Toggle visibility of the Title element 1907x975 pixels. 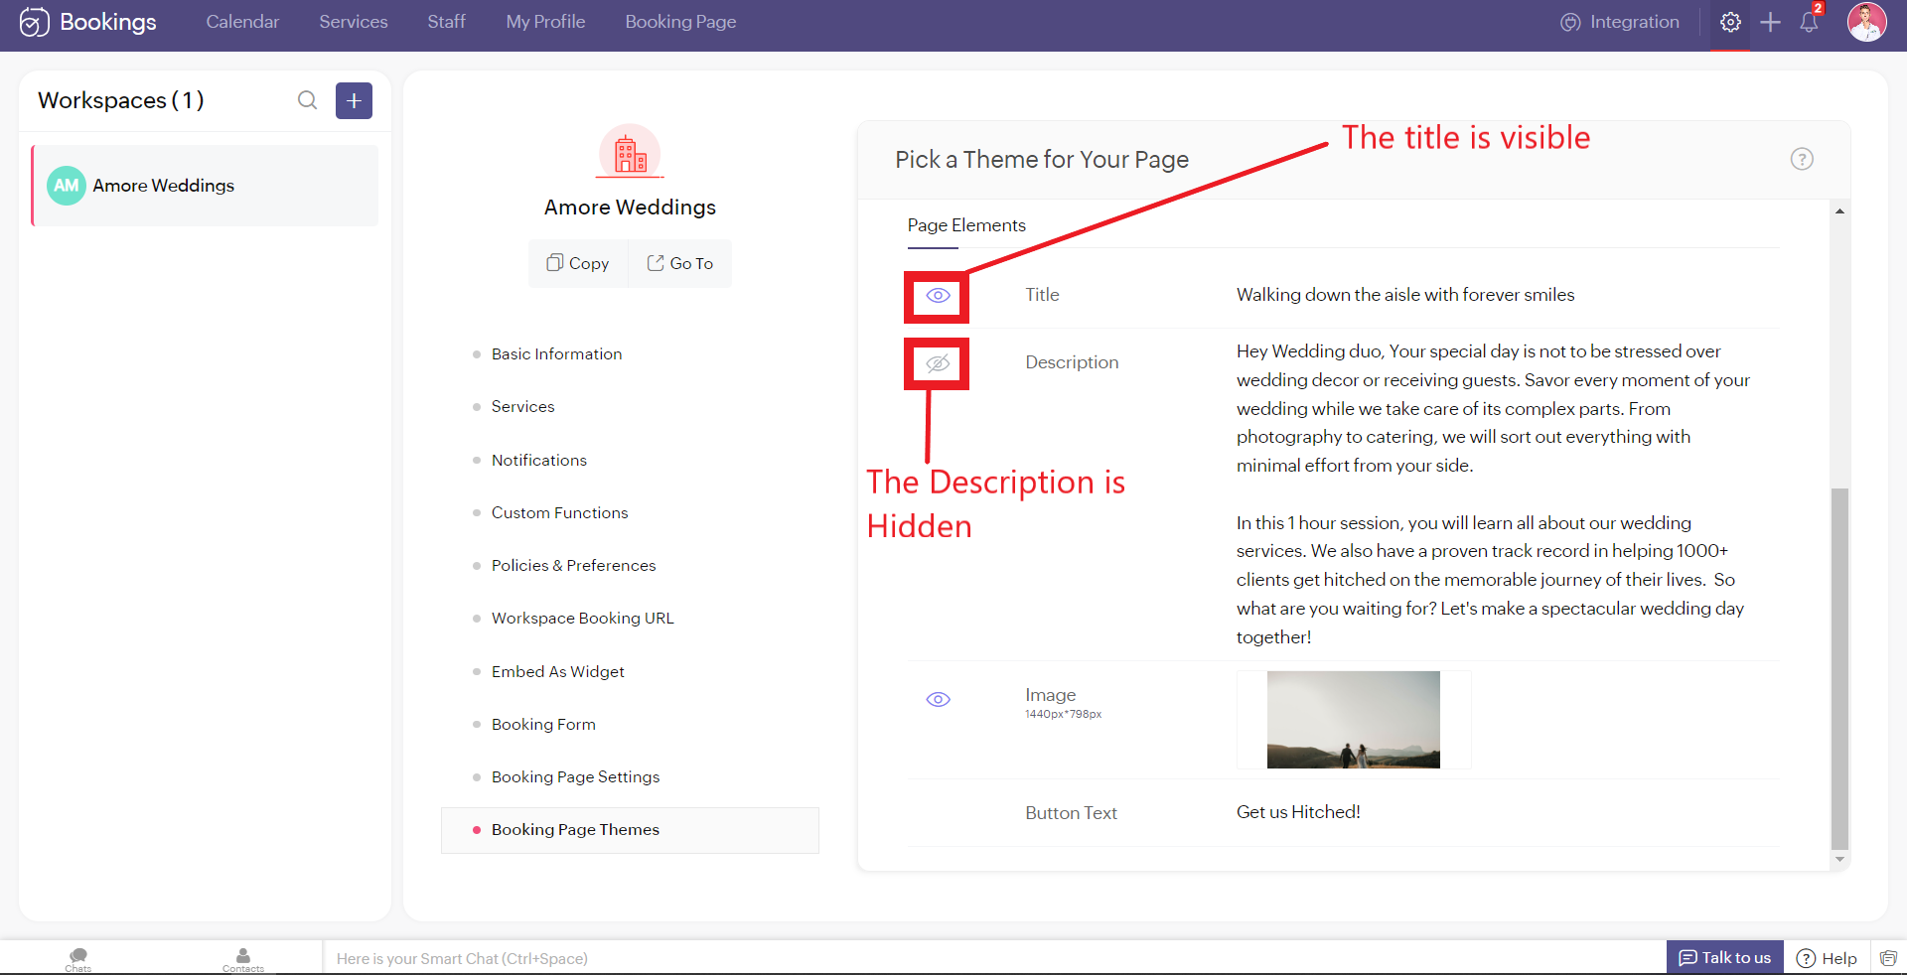[938, 296]
